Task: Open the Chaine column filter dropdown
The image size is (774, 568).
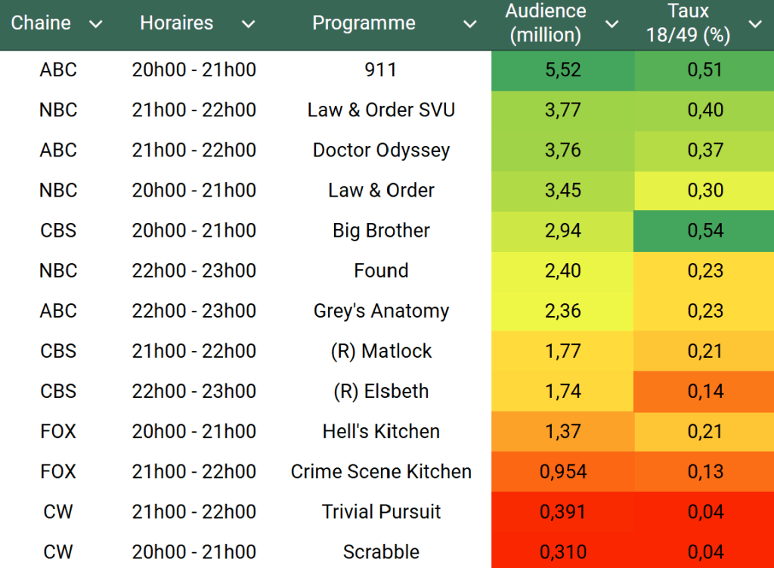Action: [96, 24]
